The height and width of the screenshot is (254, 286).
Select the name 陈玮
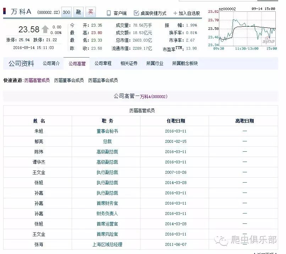coord(39,152)
